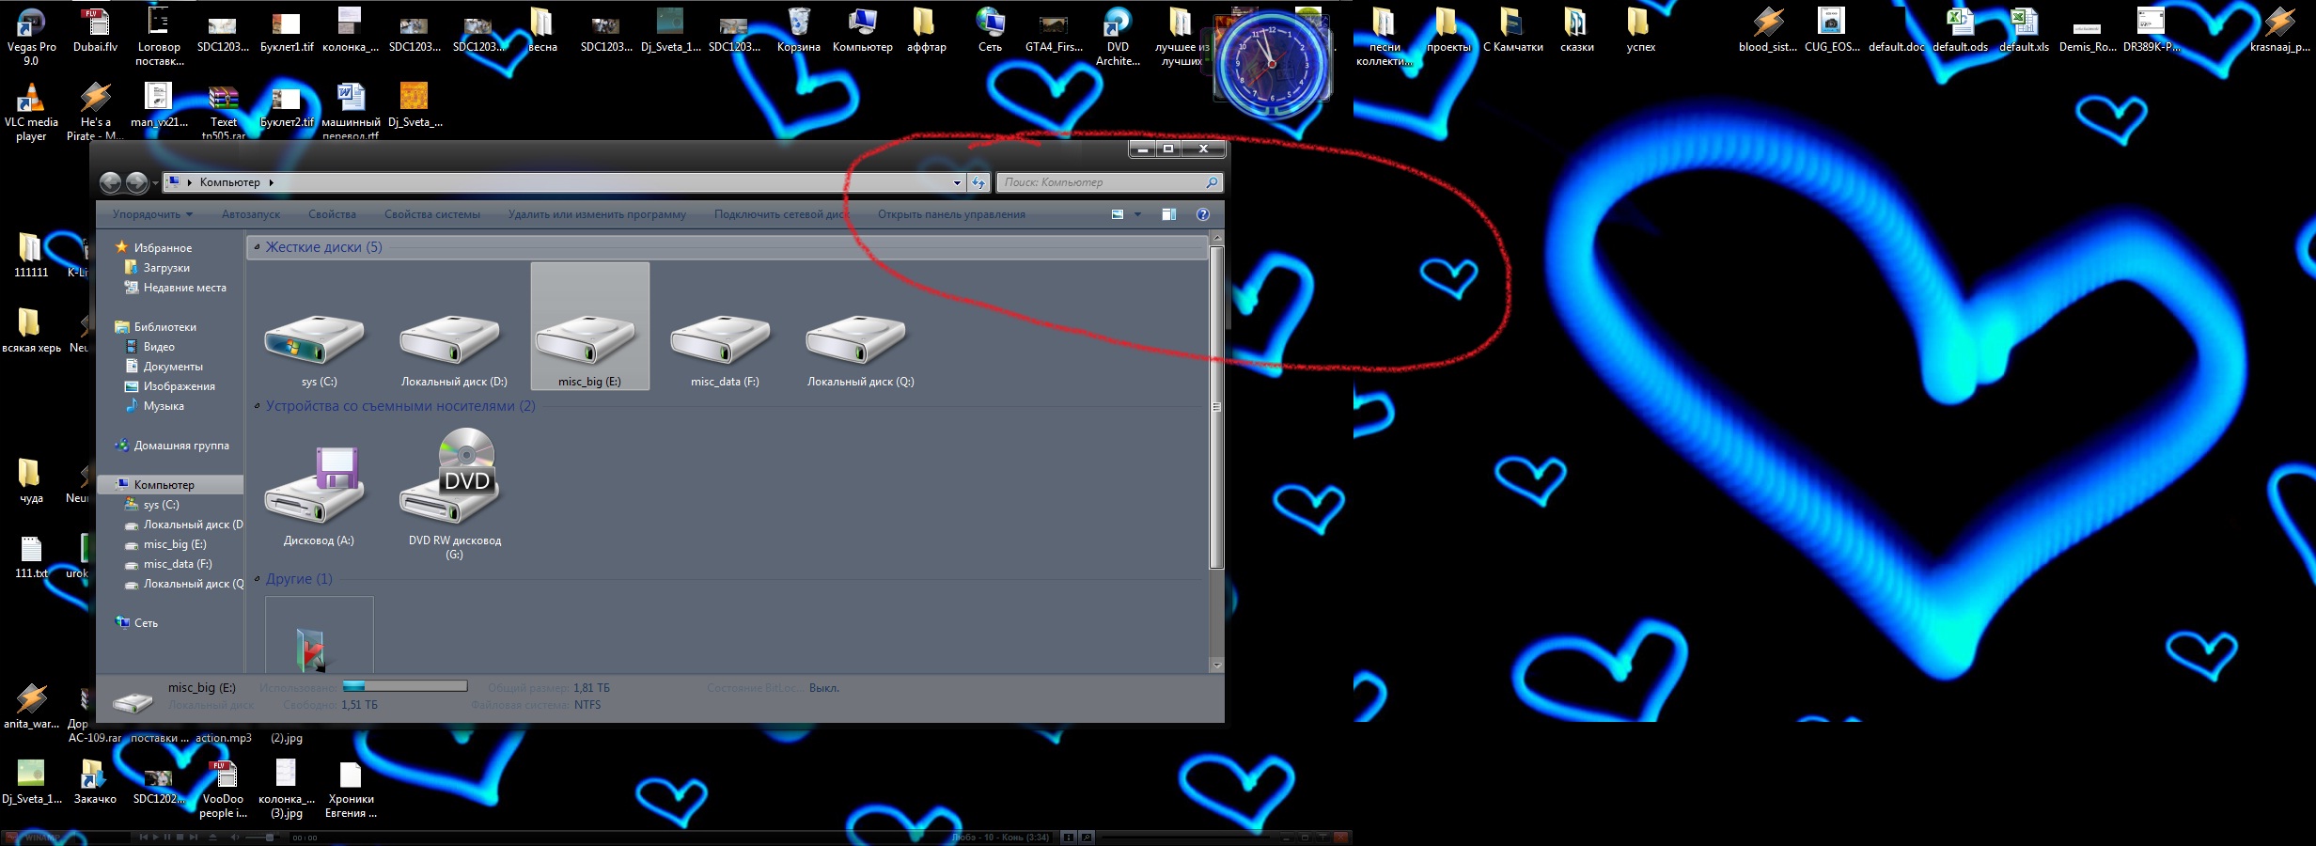The width and height of the screenshot is (2316, 846).
Task: Click Свойства системы in the Explorer toolbar
Action: [432, 214]
